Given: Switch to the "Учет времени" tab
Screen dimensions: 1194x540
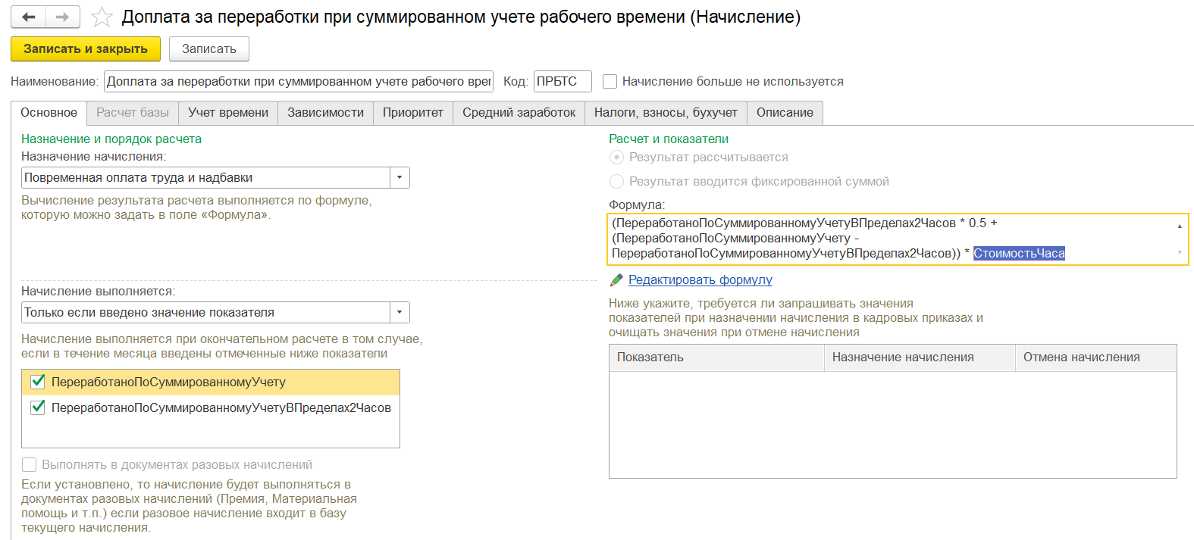Looking at the screenshot, I should (228, 113).
